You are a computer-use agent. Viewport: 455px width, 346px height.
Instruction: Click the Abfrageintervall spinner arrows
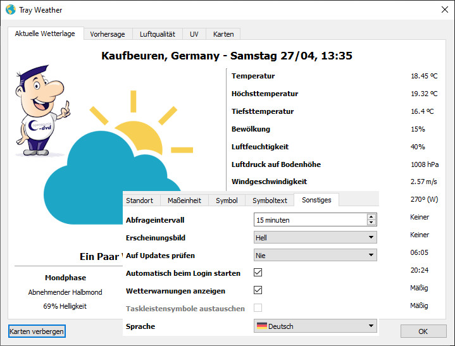(x=371, y=220)
